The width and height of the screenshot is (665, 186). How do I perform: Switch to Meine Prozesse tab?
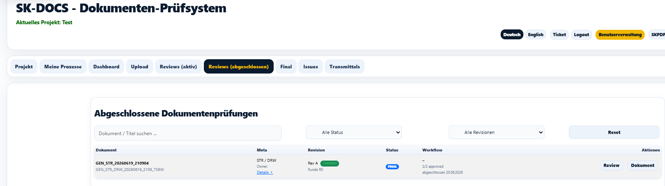pos(63,67)
